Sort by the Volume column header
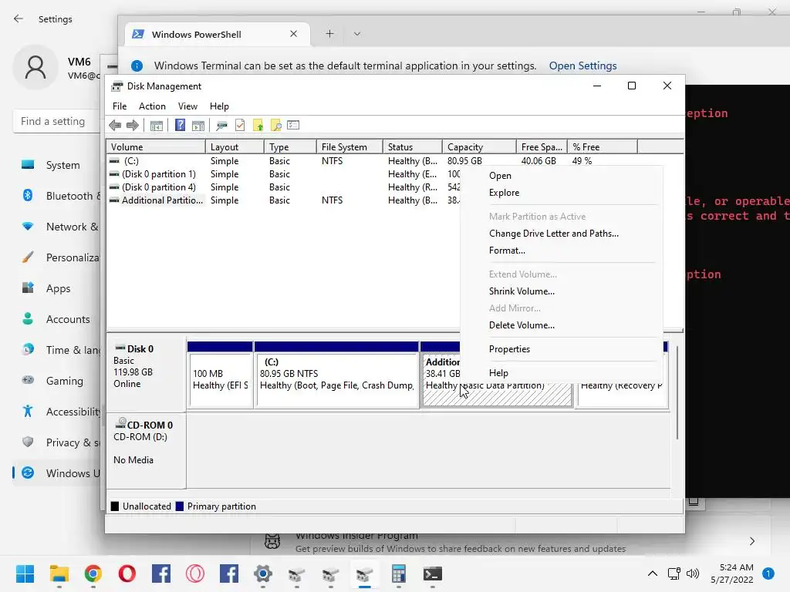The height and width of the screenshot is (592, 790). (x=156, y=147)
